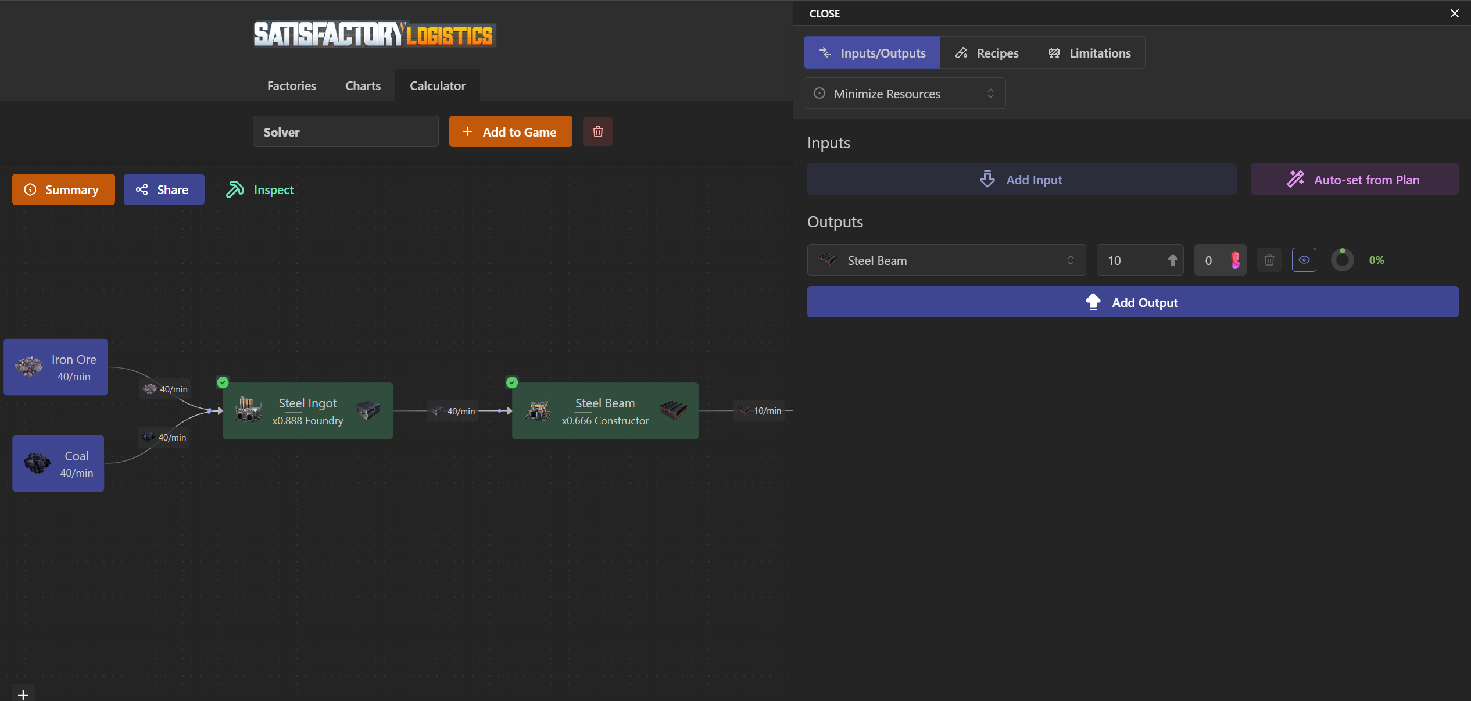This screenshot has width=1471, height=701.
Task: Click the plus icon at the bottom left of the canvas
Action: coord(23,694)
